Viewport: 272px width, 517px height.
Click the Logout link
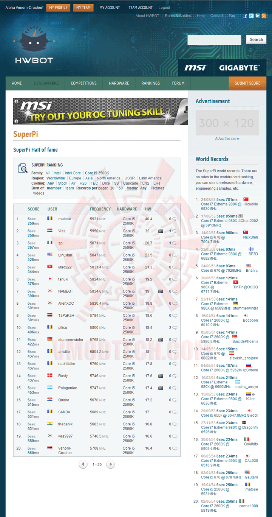click(x=164, y=8)
